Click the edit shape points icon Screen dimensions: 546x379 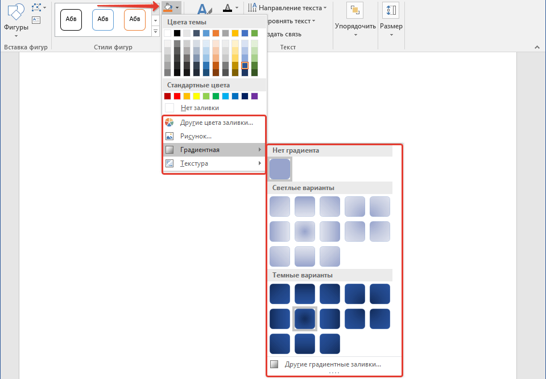(x=37, y=7)
